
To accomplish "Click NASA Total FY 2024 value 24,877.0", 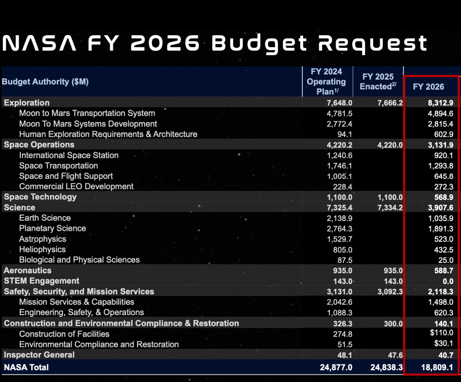I will [336, 368].
